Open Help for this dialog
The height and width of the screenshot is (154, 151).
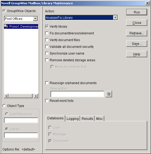click(x=137, y=54)
